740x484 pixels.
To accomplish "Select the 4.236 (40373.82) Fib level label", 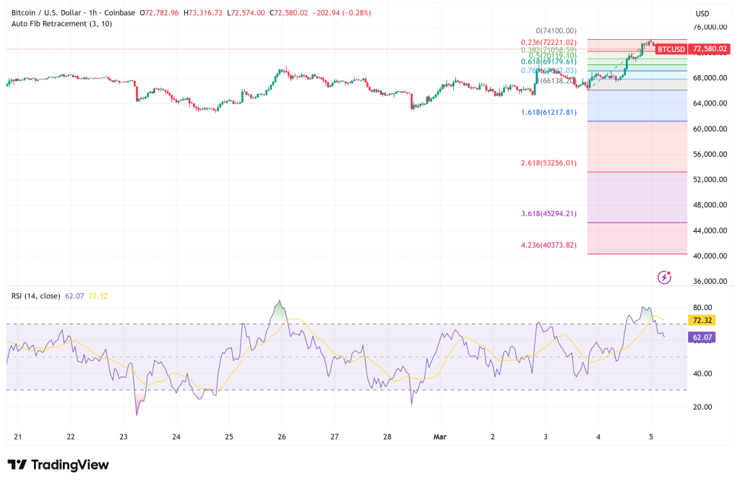I will (548, 245).
